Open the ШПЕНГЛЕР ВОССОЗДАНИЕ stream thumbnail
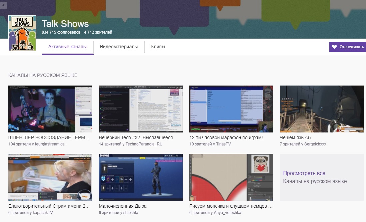366x222 pixels. tap(50, 109)
